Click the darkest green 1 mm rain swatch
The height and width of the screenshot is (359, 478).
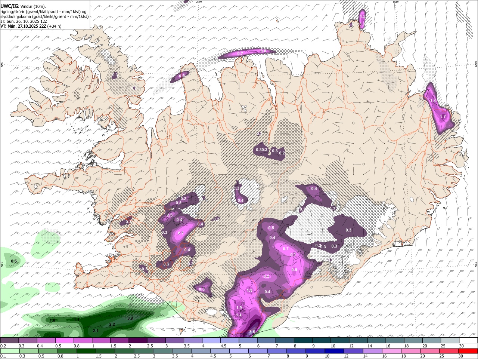[86, 351]
